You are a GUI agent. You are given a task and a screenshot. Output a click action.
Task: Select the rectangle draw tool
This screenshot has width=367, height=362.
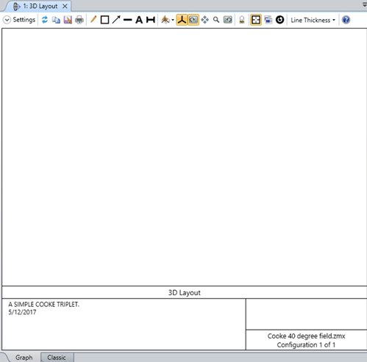104,20
